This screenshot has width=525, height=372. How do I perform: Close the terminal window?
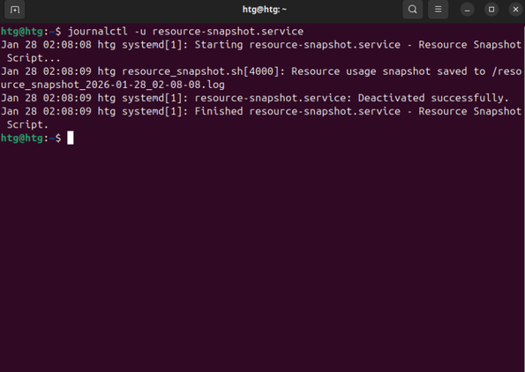click(515, 10)
